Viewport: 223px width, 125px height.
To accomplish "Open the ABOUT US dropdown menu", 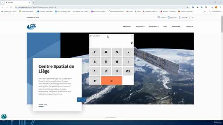I will pyautogui.click(x=127, y=27).
